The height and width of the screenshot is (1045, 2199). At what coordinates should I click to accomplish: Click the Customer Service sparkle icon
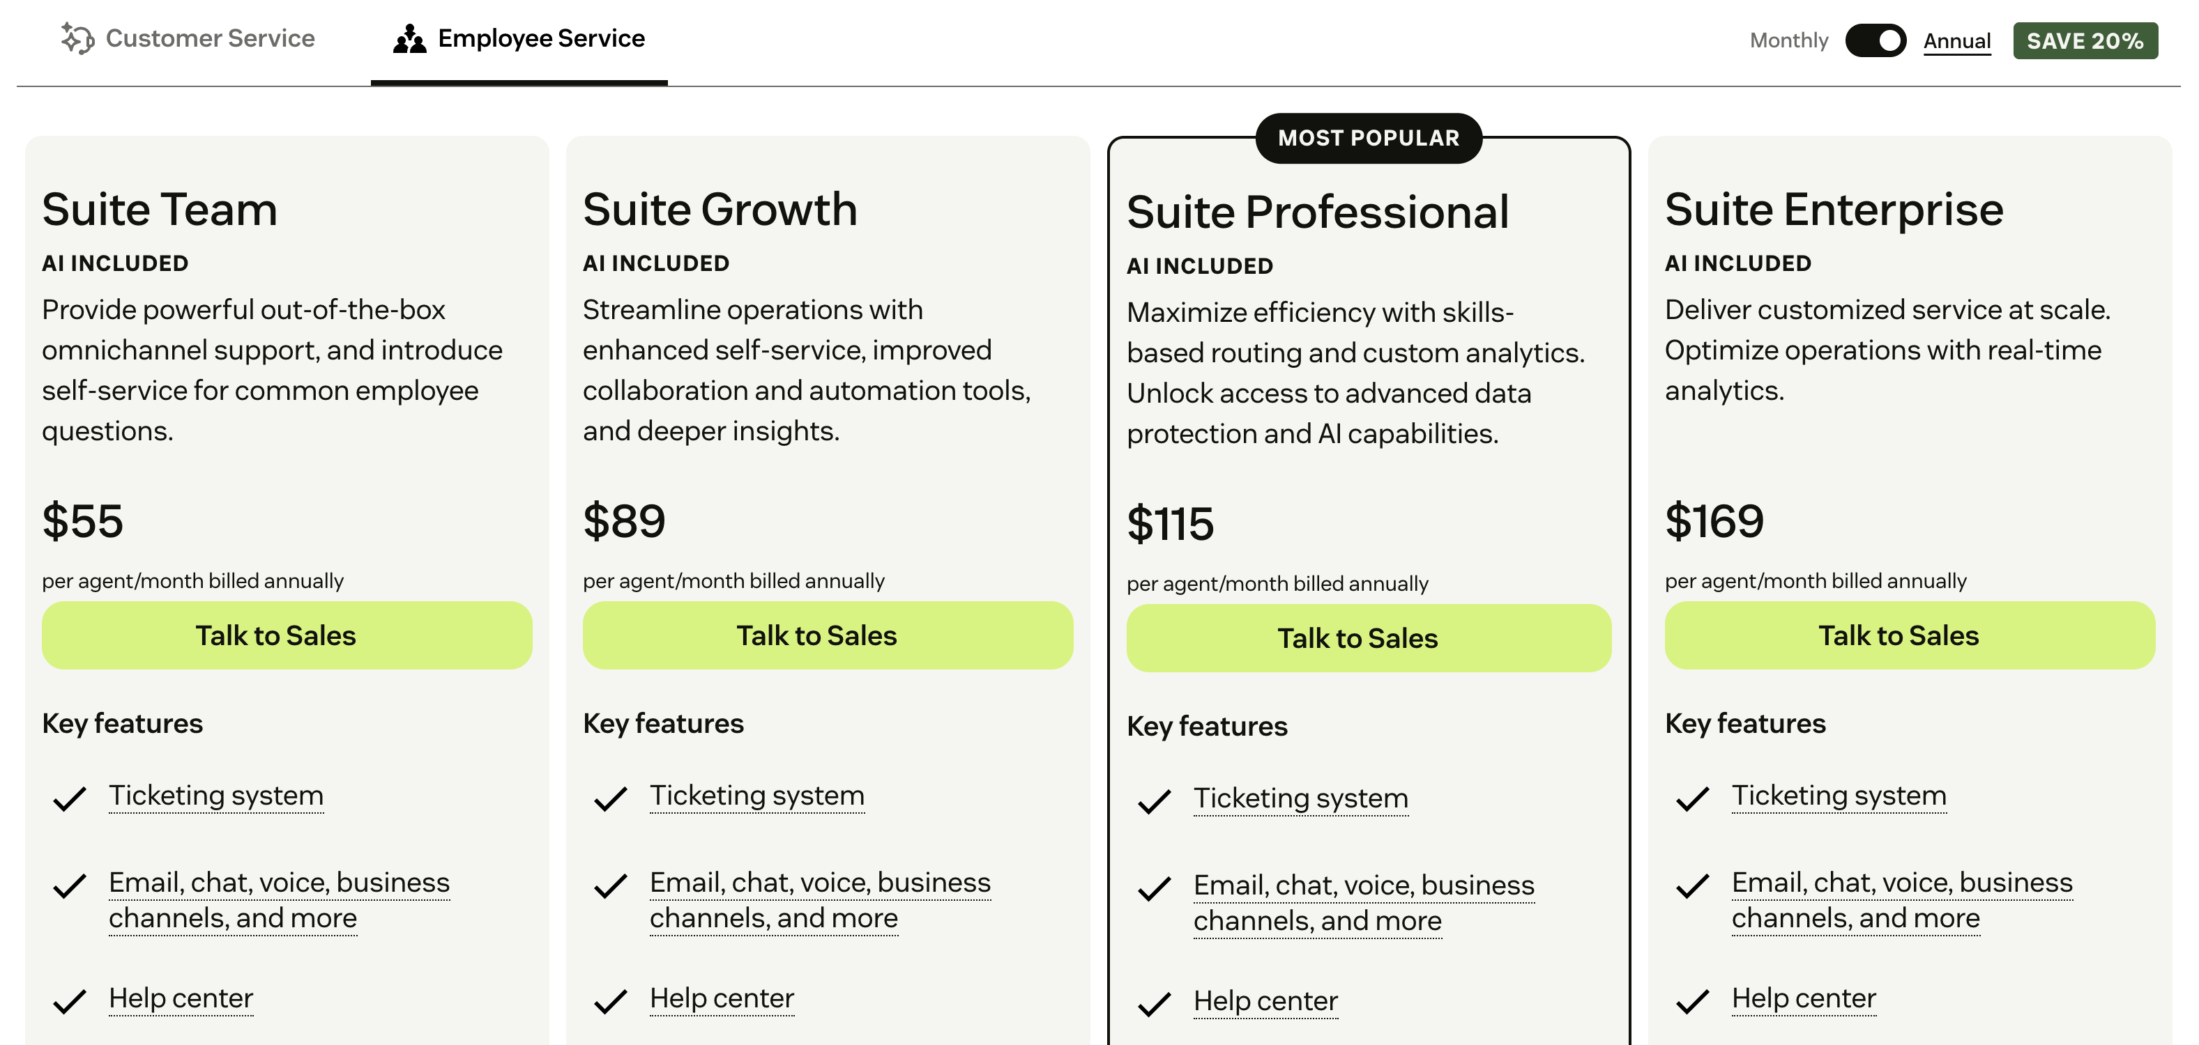click(77, 38)
